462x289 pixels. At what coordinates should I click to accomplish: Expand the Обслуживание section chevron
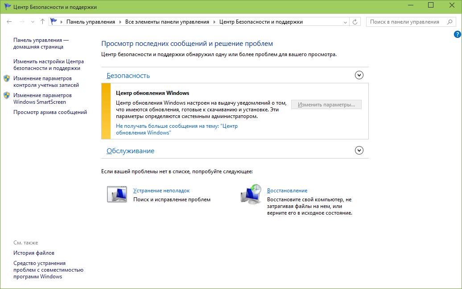pyautogui.click(x=359, y=151)
